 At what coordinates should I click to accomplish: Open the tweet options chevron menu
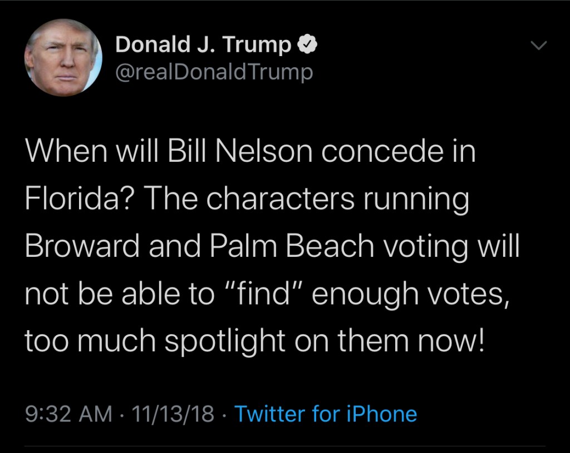pos(539,46)
